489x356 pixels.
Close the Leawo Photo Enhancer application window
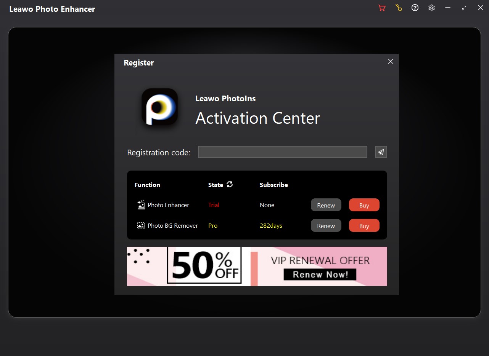480,8
